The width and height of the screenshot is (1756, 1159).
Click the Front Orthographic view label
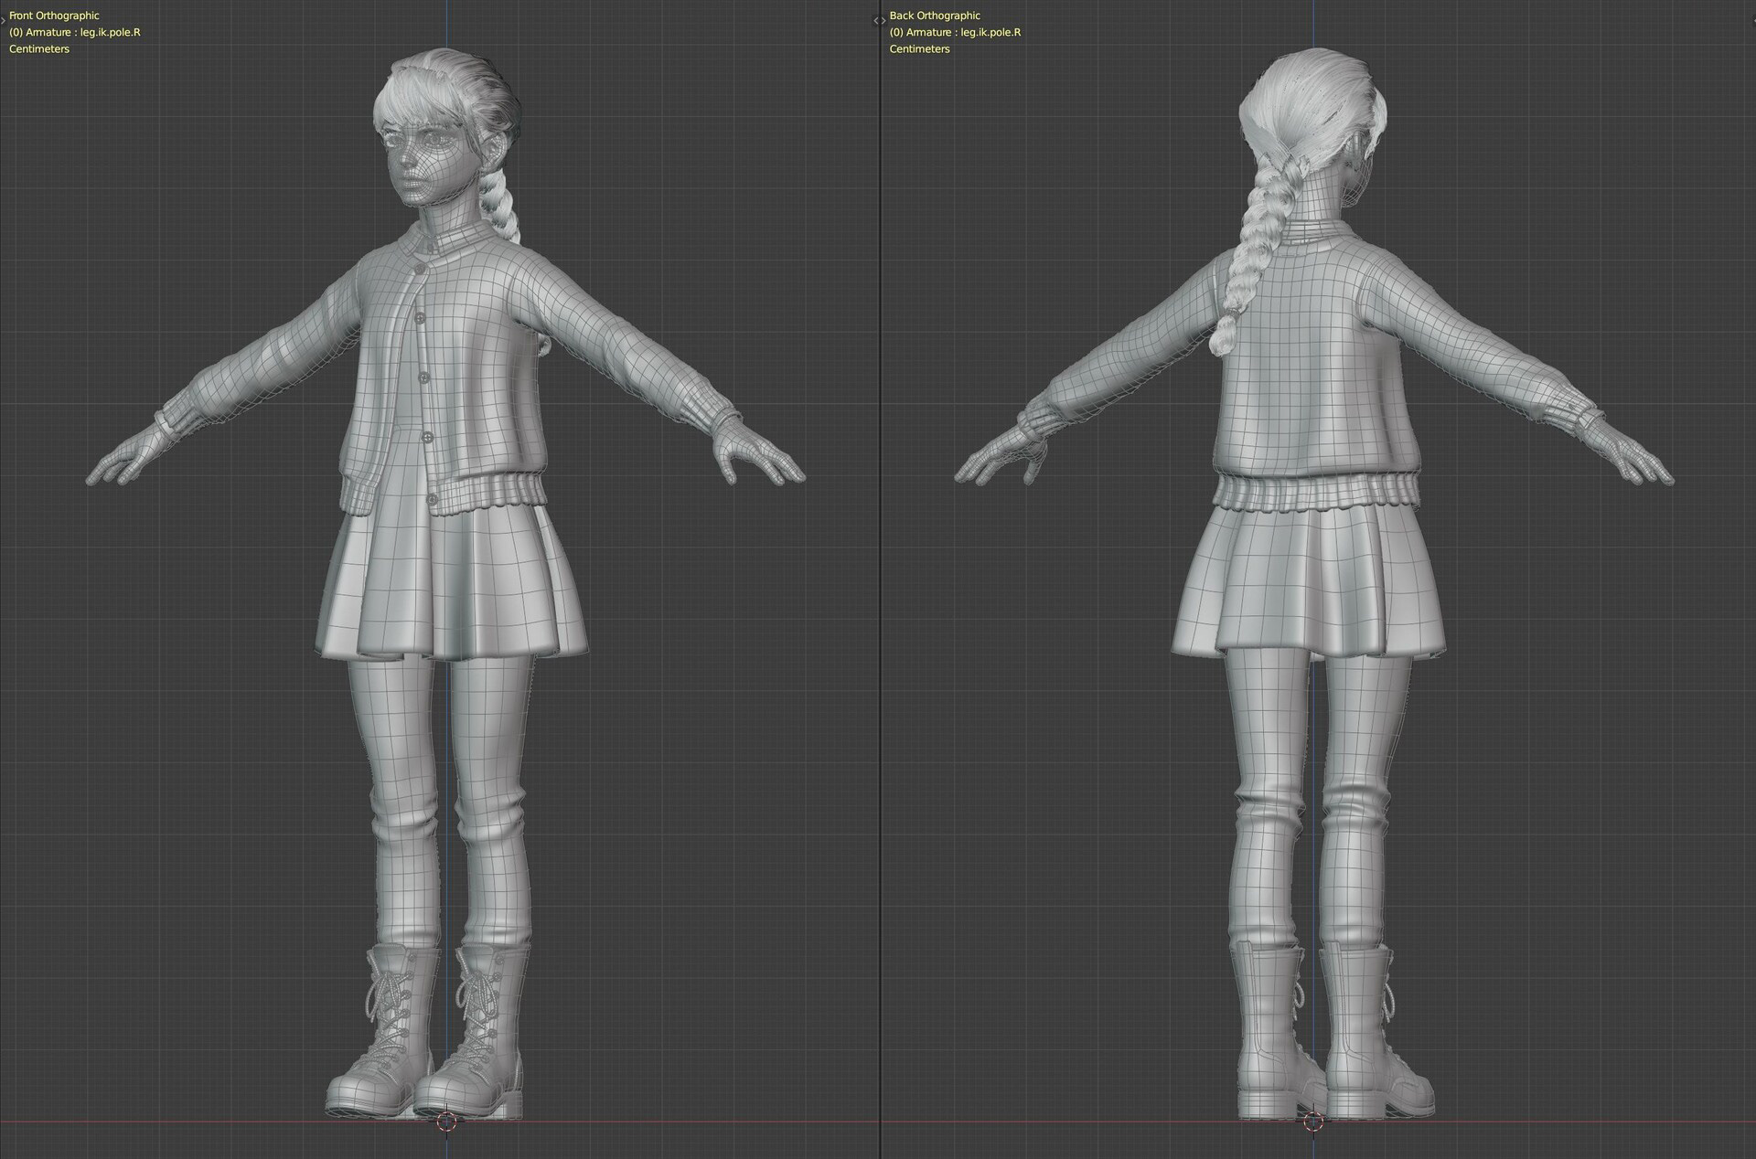pyautogui.click(x=54, y=16)
